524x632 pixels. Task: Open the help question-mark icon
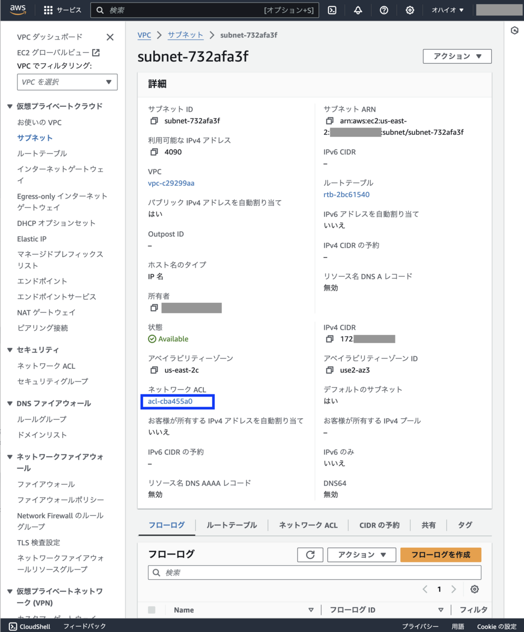384,10
